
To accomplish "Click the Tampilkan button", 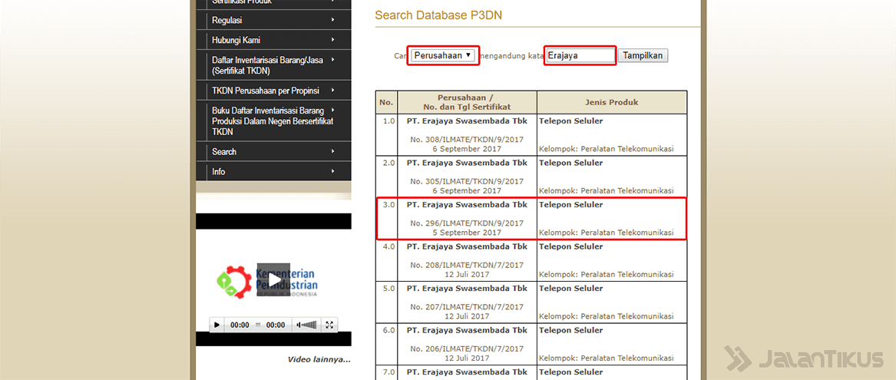I will pos(643,55).
